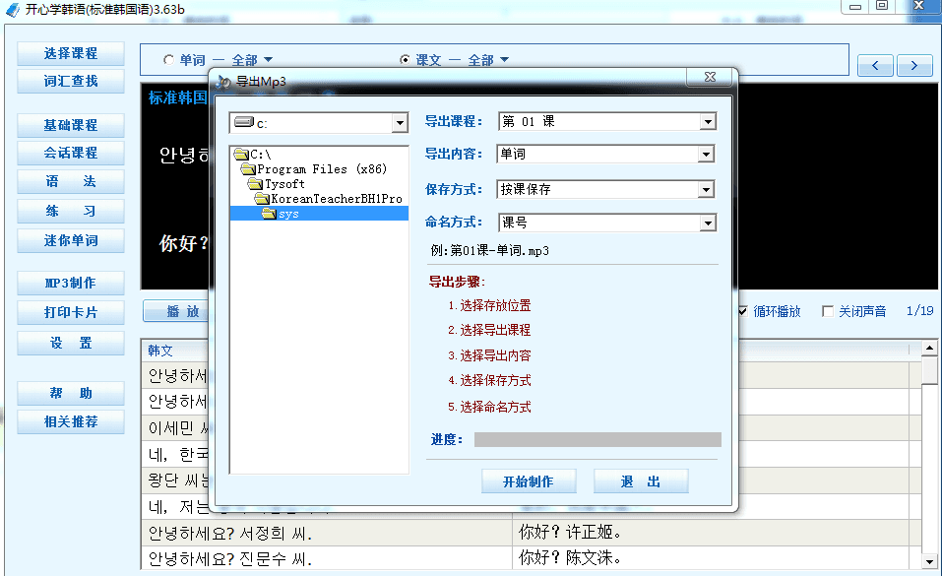The width and height of the screenshot is (942, 576).
Task: Click 开始制作 to start export
Action: coord(529,481)
